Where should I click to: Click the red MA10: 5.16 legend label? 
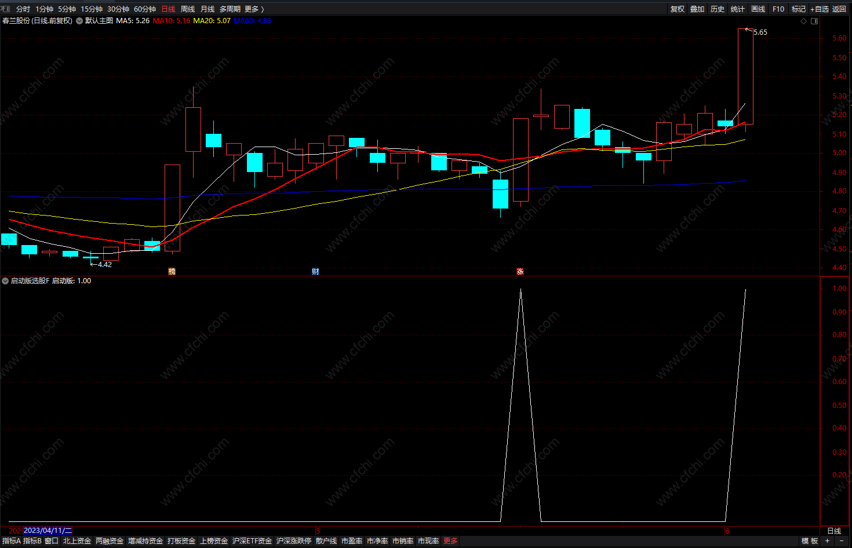tap(172, 21)
